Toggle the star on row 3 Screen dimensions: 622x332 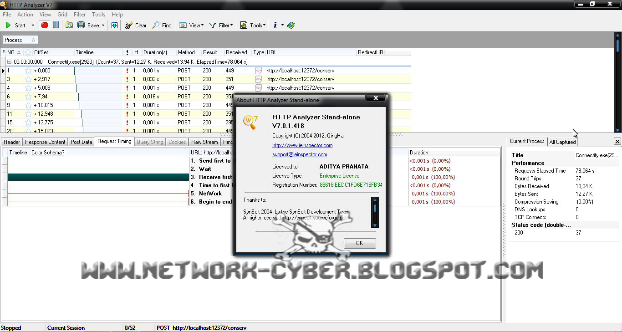coord(28,79)
